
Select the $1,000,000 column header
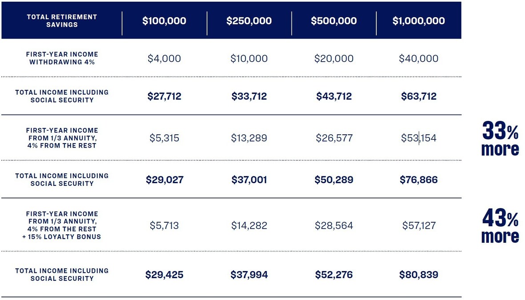[x=418, y=21]
